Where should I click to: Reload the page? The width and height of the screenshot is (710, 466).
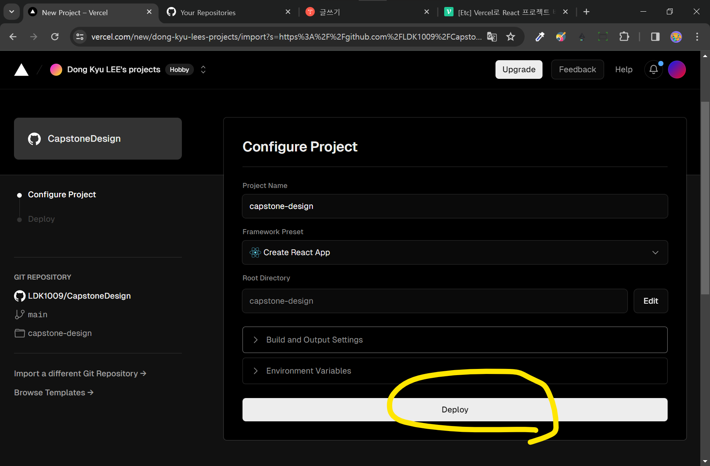coord(55,37)
